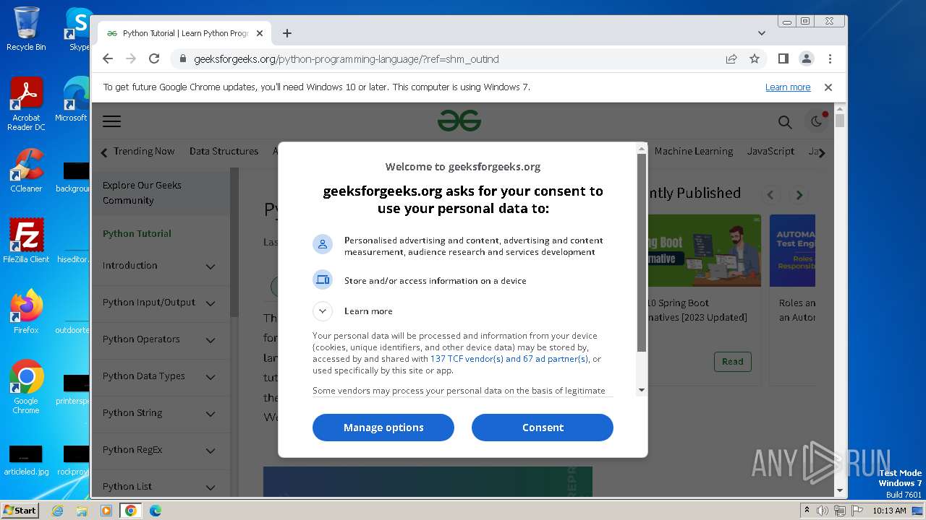Viewport: 926px width, 520px height.
Task: Open Firefox desktop icon
Action: pos(26,312)
